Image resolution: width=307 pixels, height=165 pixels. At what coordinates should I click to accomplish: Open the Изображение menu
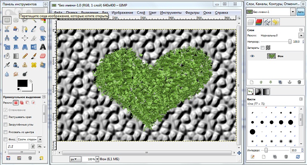pyautogui.click(x=122, y=12)
